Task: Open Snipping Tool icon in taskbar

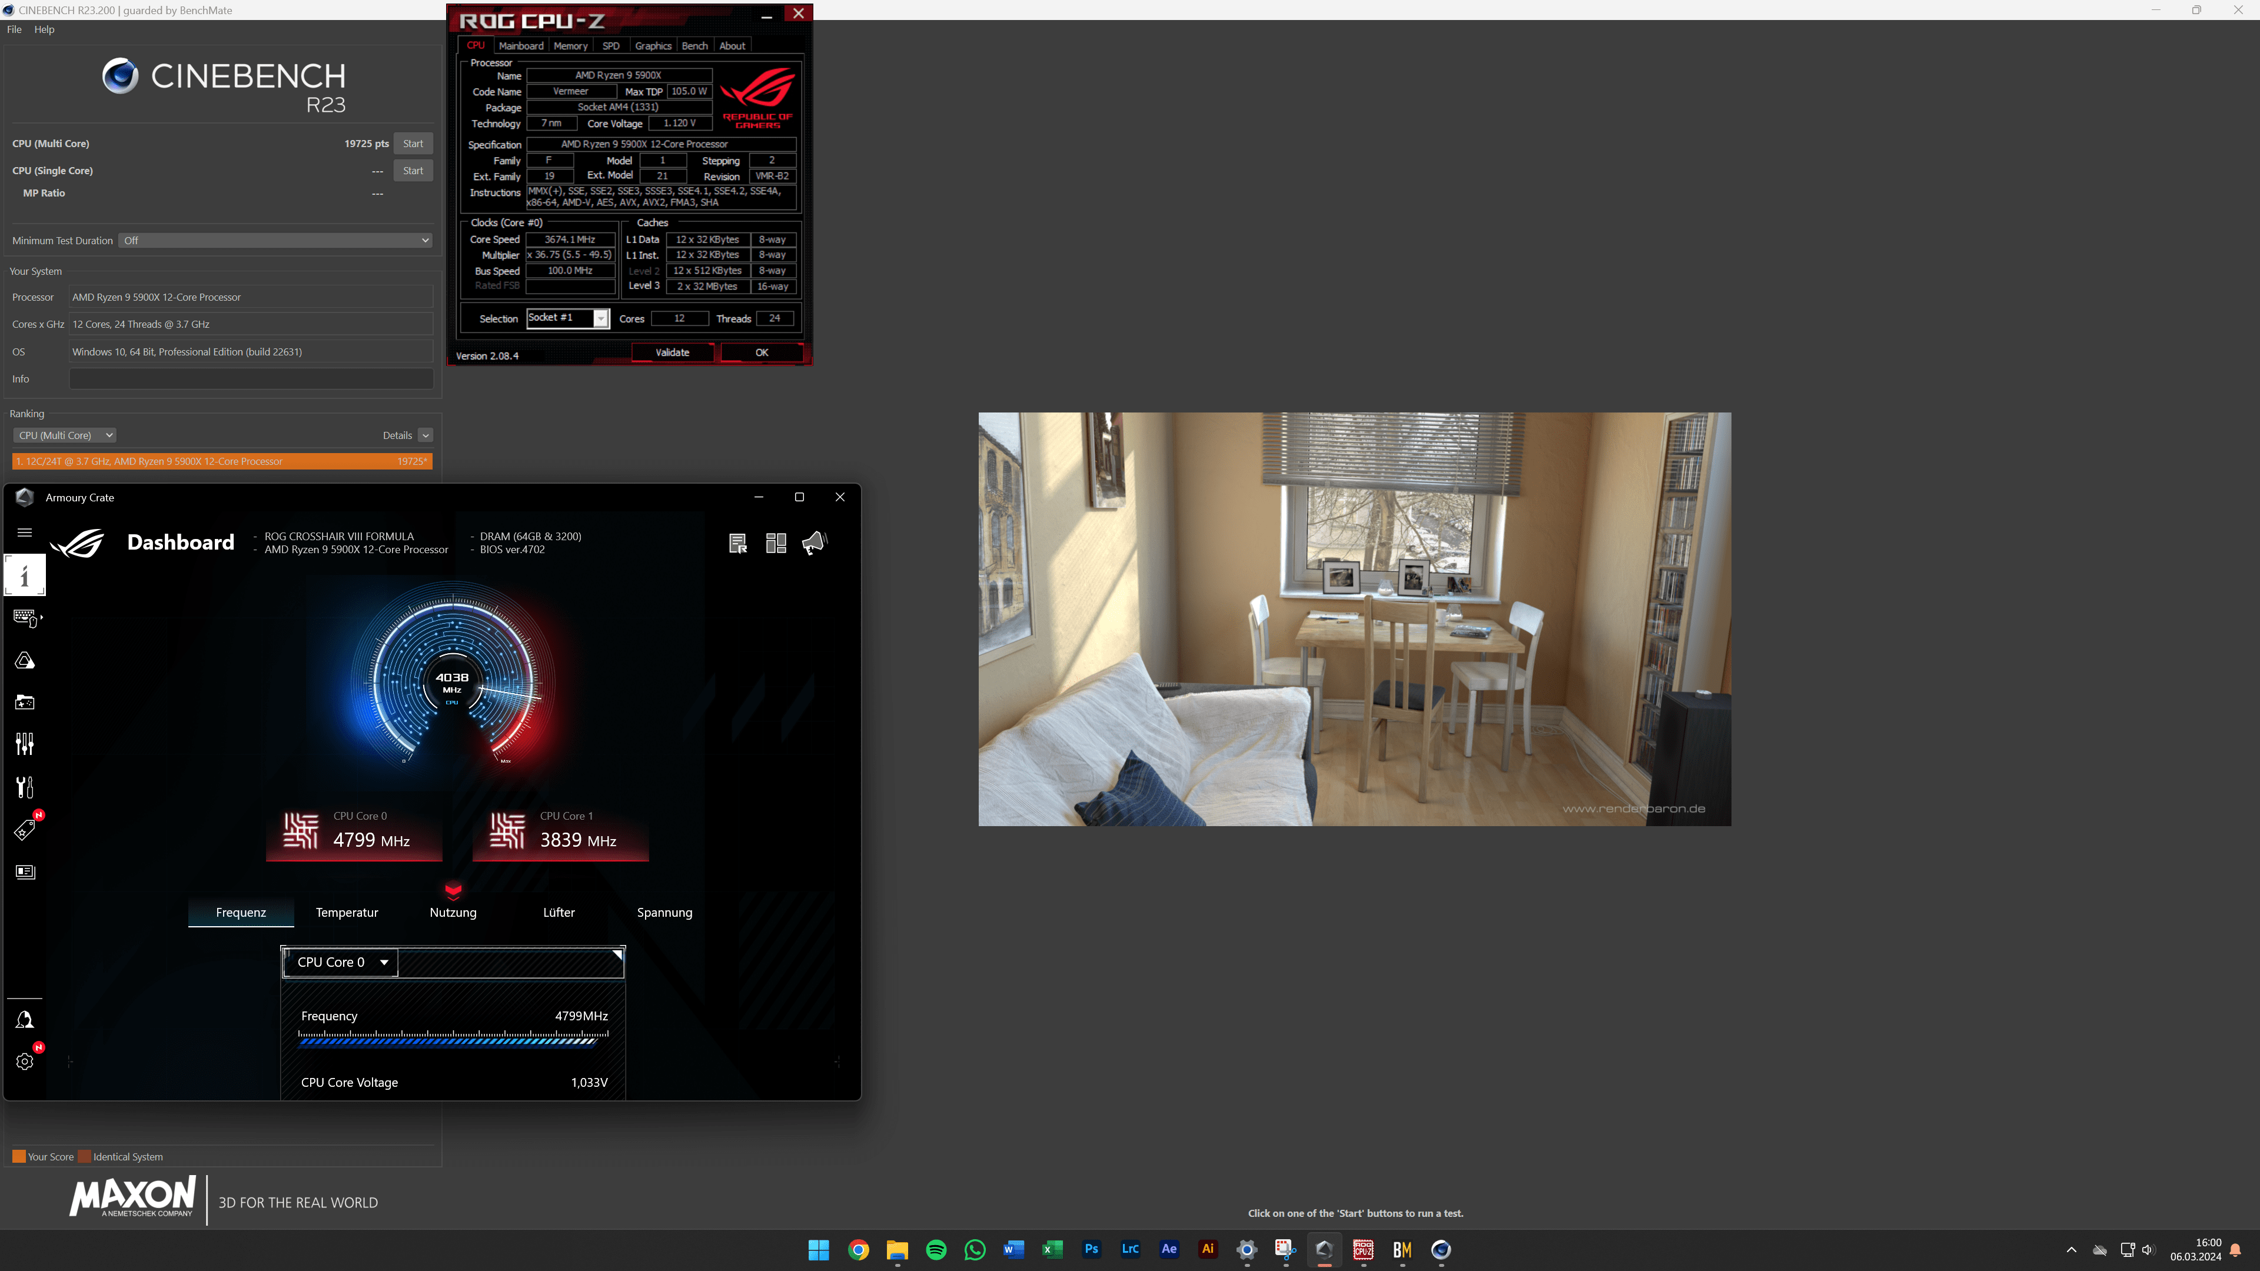Action: 1285,1250
